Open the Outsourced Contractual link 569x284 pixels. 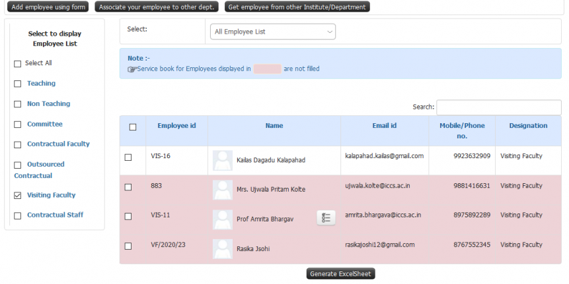coord(39,170)
